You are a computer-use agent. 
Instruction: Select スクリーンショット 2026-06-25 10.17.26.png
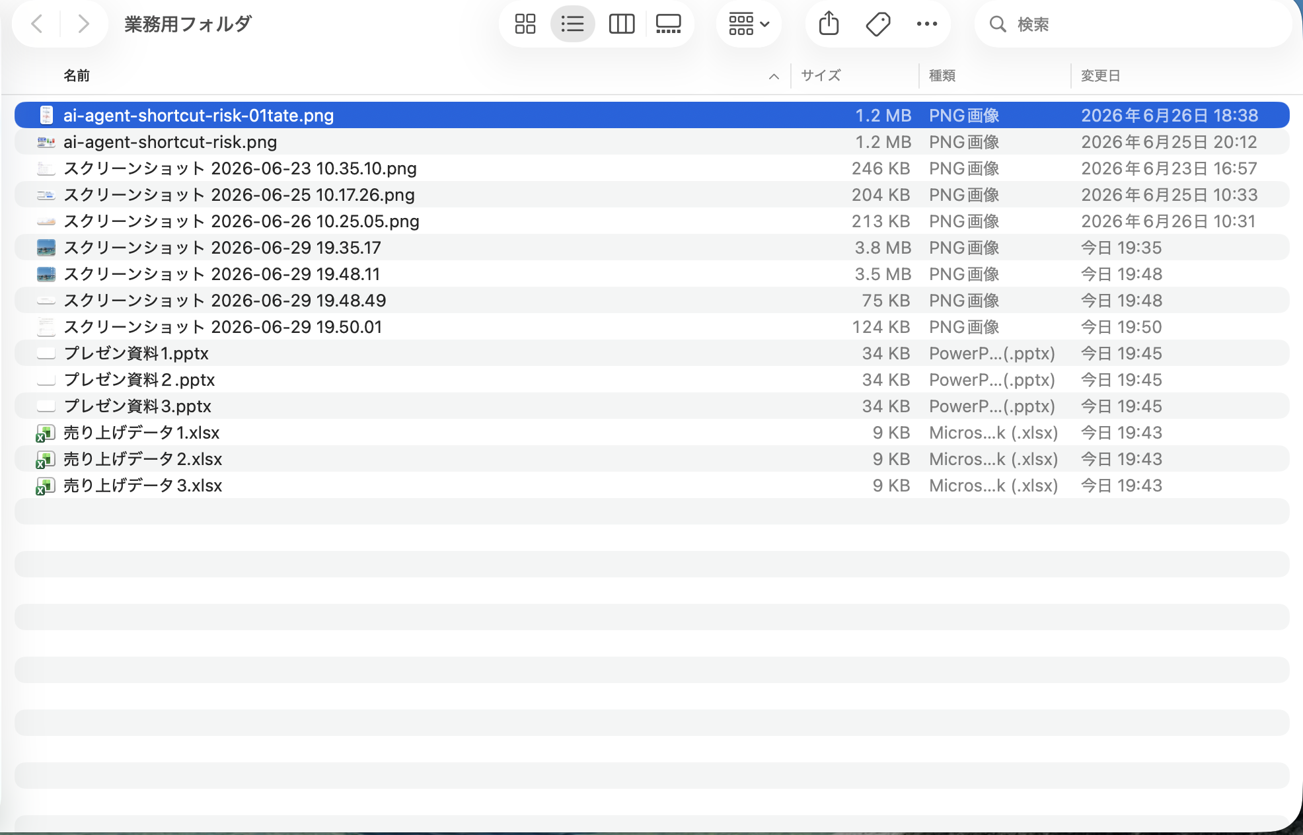tap(651, 195)
